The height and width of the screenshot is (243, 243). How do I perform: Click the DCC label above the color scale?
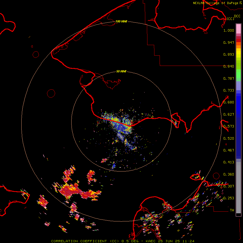237,16
